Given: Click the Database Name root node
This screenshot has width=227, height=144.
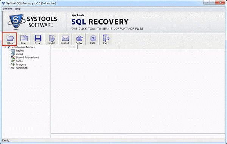Looking at the screenshot, I should [x=23, y=47].
